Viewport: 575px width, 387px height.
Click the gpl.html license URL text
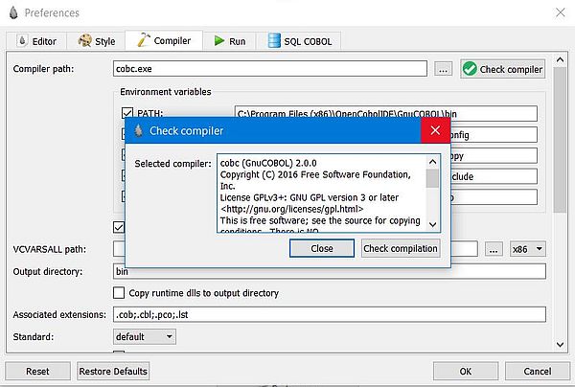tap(292, 209)
